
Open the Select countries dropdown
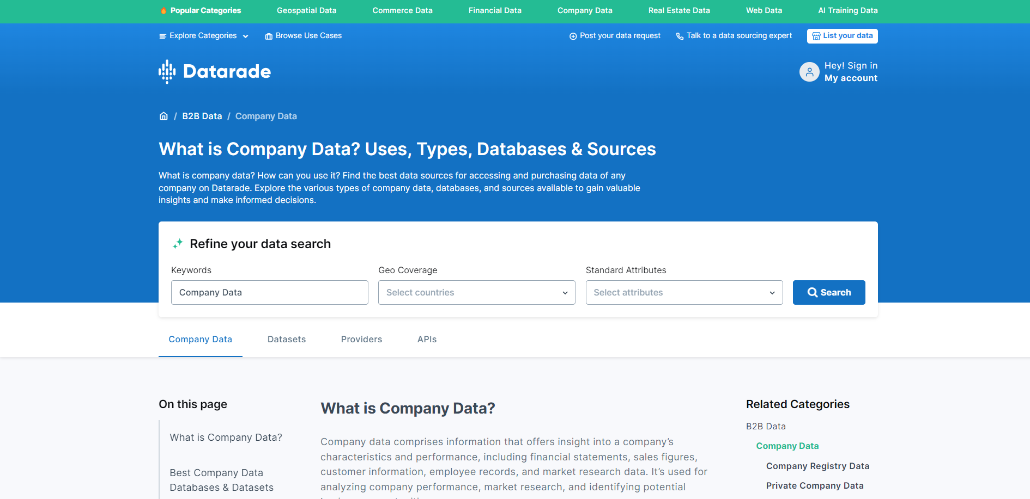click(476, 292)
